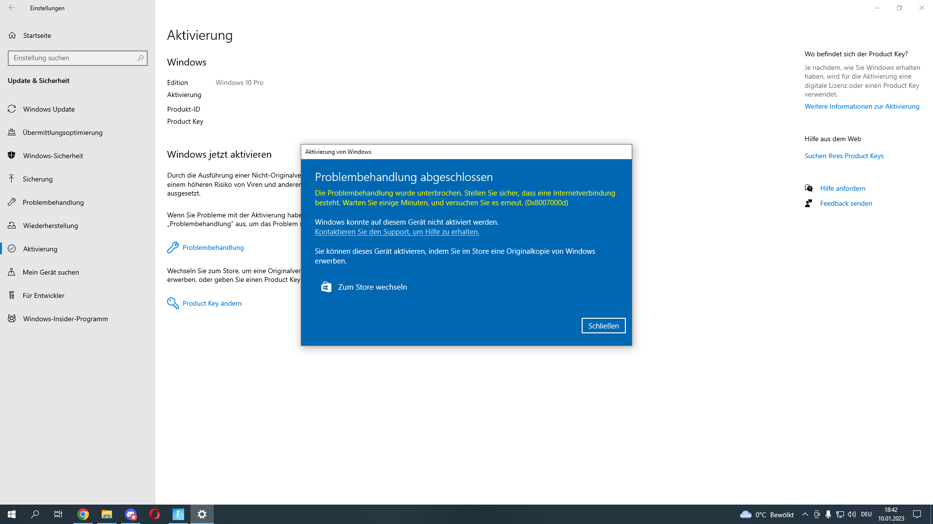Open the taskbar search magnifier
The image size is (933, 524).
coord(35,514)
